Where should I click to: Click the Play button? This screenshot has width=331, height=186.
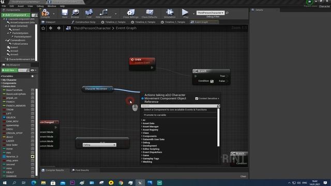pos(185,12)
